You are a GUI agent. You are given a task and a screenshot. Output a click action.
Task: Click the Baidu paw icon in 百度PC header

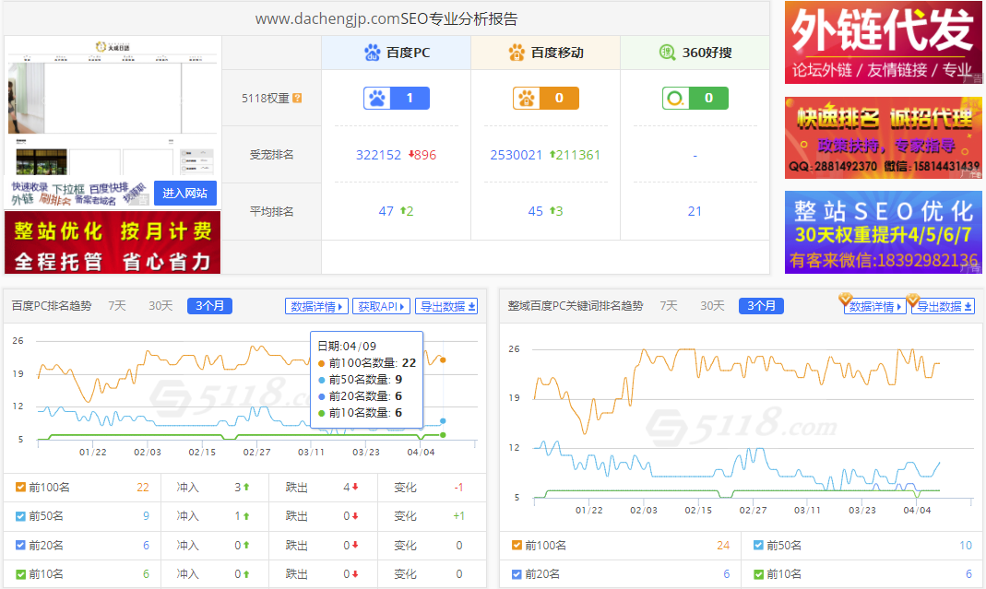click(x=373, y=53)
